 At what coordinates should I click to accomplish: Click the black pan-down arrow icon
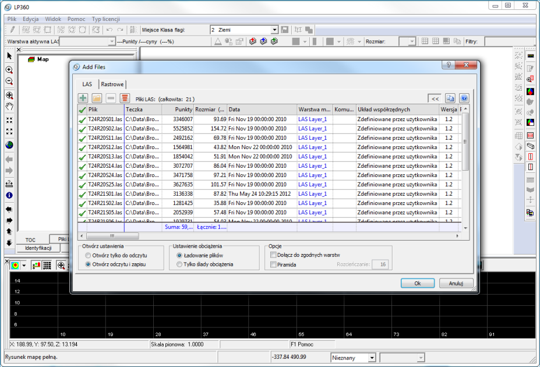9,243
